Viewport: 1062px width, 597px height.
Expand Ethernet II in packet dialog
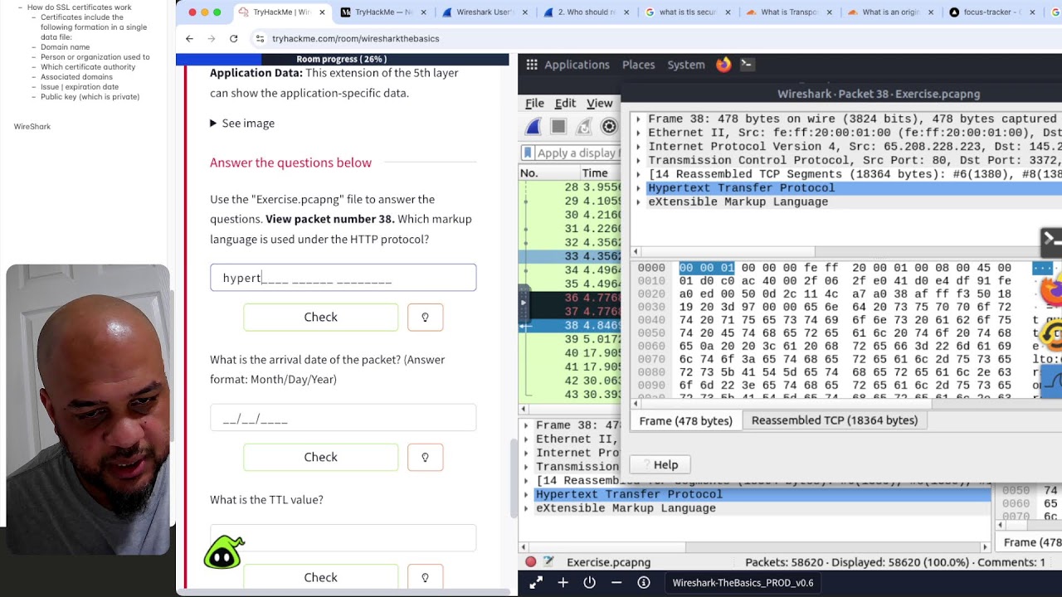point(638,133)
